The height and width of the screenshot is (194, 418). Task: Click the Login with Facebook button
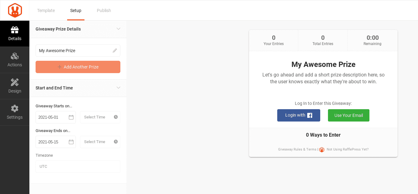[299, 115]
